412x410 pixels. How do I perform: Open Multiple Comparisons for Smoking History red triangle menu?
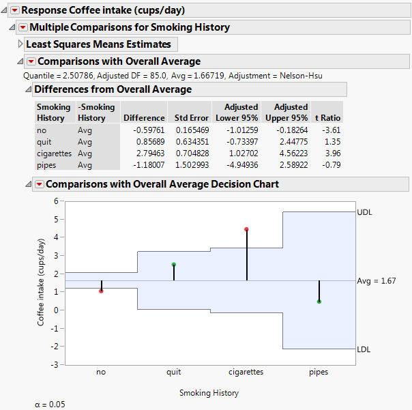(x=23, y=27)
